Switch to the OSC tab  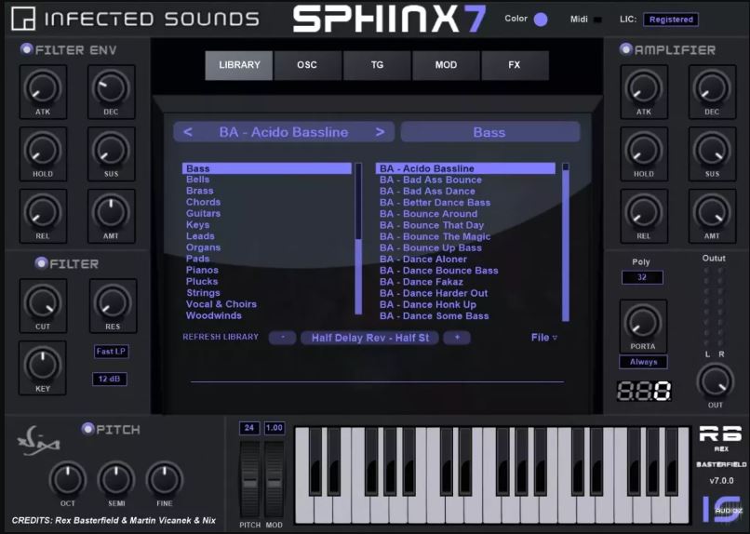coord(307,65)
